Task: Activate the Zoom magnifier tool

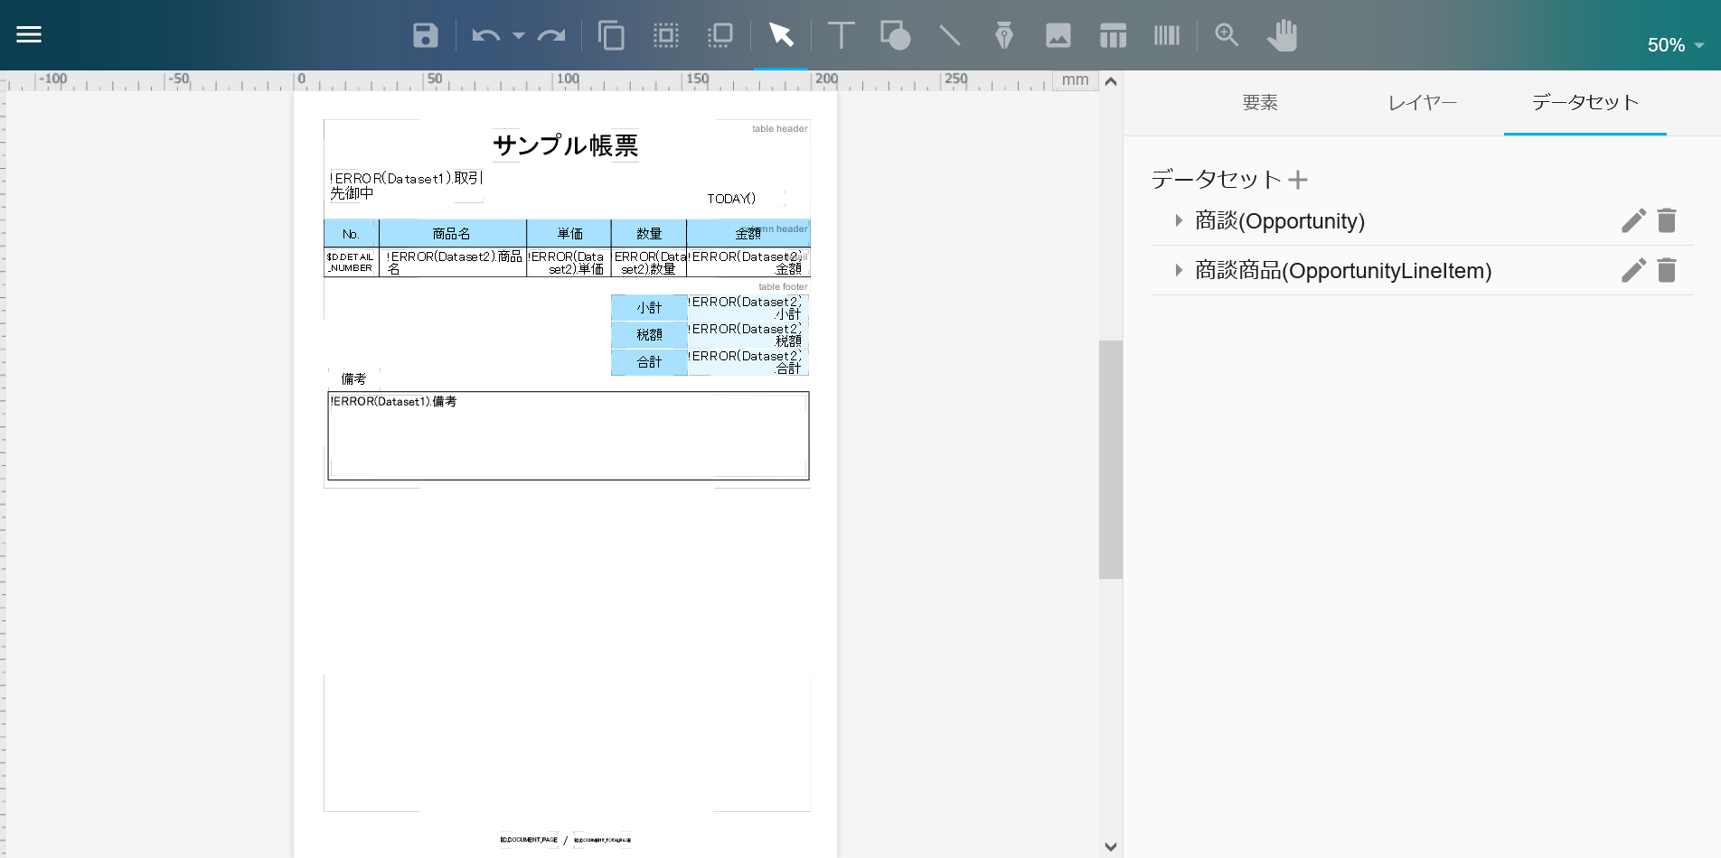Action: (1227, 36)
